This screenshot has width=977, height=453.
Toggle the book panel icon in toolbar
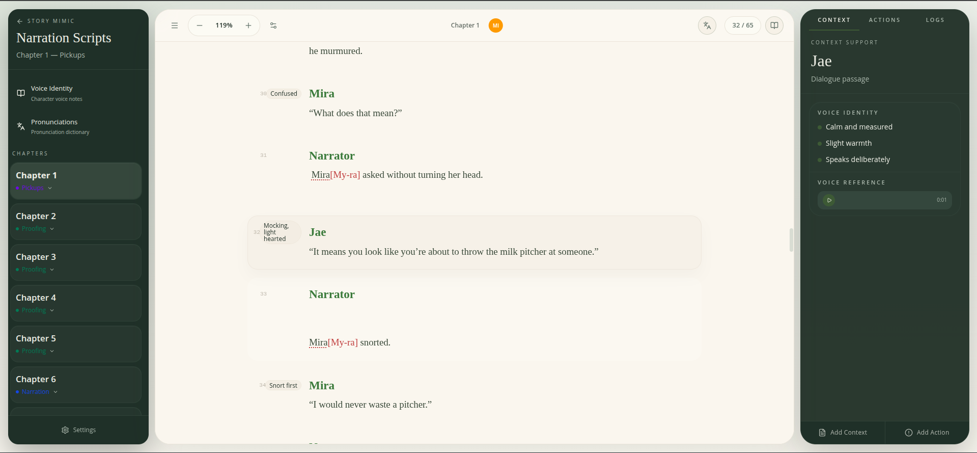click(774, 25)
